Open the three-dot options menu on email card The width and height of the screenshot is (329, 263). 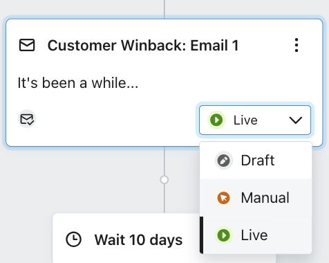(x=297, y=45)
